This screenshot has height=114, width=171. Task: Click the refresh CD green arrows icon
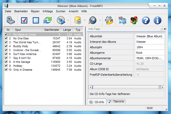click(x=48, y=20)
